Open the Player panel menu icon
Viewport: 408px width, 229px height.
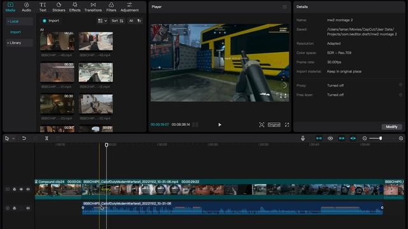285,7
